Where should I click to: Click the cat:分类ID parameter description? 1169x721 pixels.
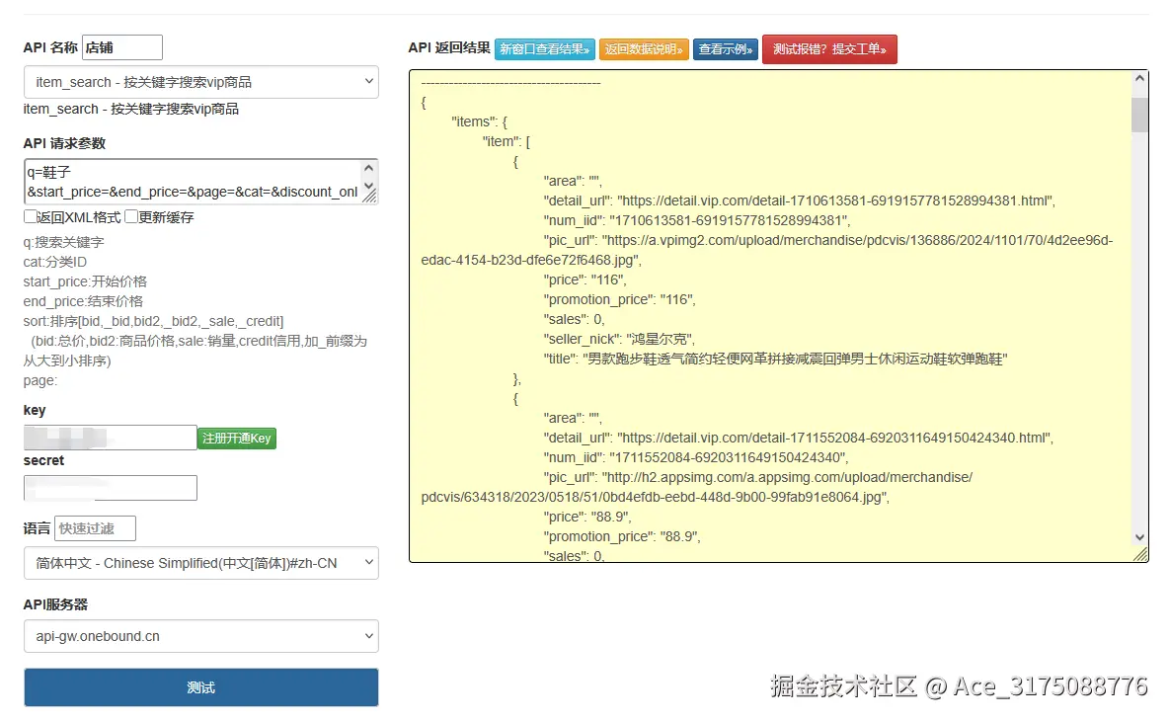point(55,262)
